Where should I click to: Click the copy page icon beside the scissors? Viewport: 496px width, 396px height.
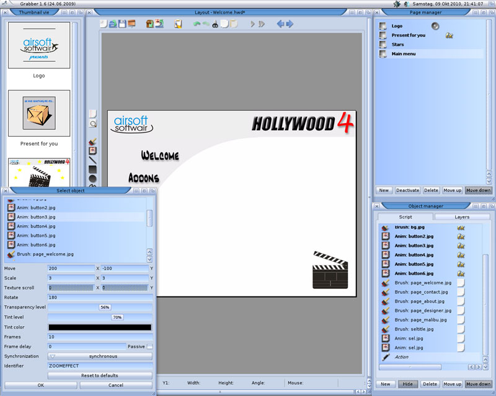click(224, 24)
